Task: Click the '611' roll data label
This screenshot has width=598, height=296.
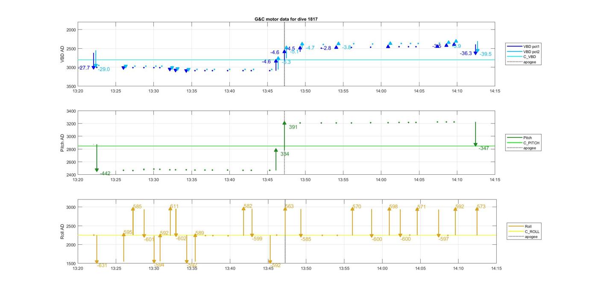Action: point(174,206)
